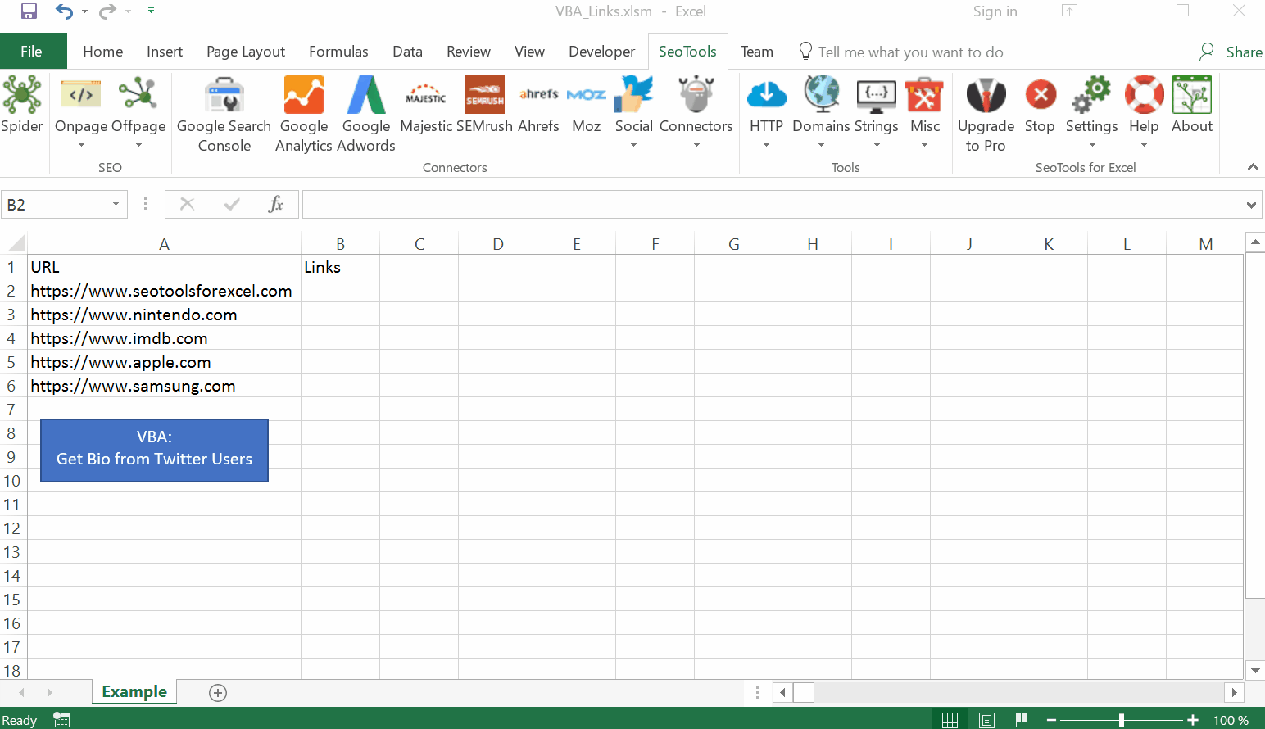Click the Tell me search box
The height and width of the screenshot is (729, 1265).
point(910,52)
